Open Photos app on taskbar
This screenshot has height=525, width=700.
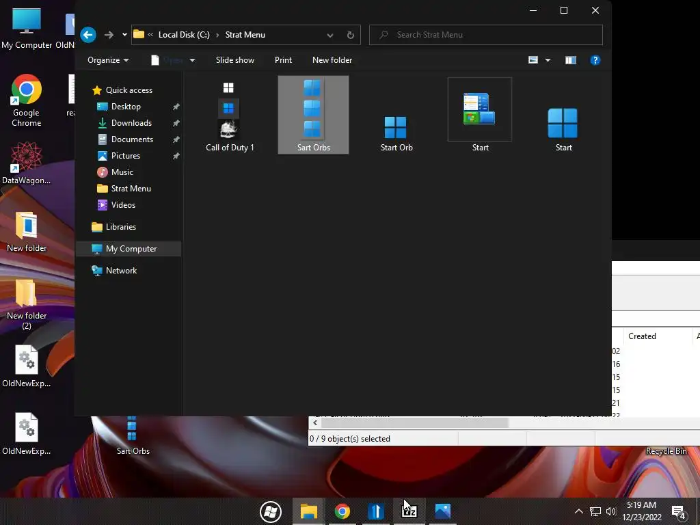[443, 511]
